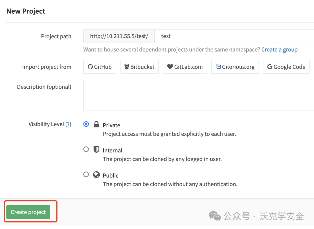Click the Gitorious.org icon
The width and height of the screenshot is (314, 229).
point(218,66)
